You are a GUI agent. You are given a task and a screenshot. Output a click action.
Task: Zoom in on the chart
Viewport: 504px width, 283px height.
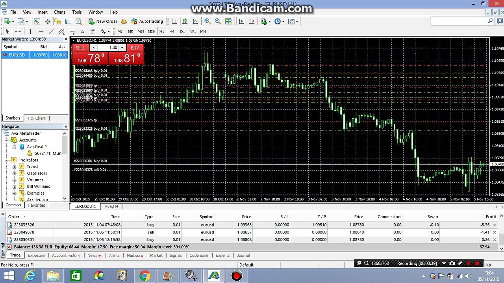click(207, 22)
